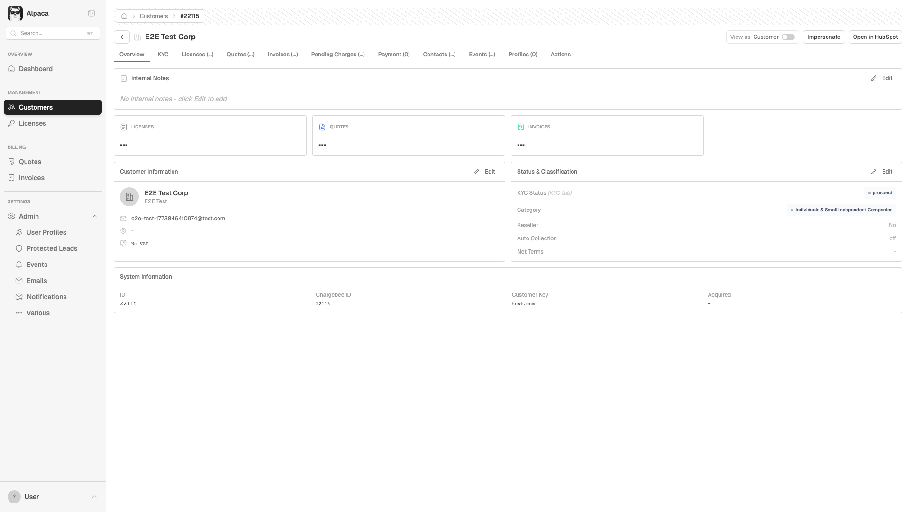Switch to the KYC tab

pos(163,55)
